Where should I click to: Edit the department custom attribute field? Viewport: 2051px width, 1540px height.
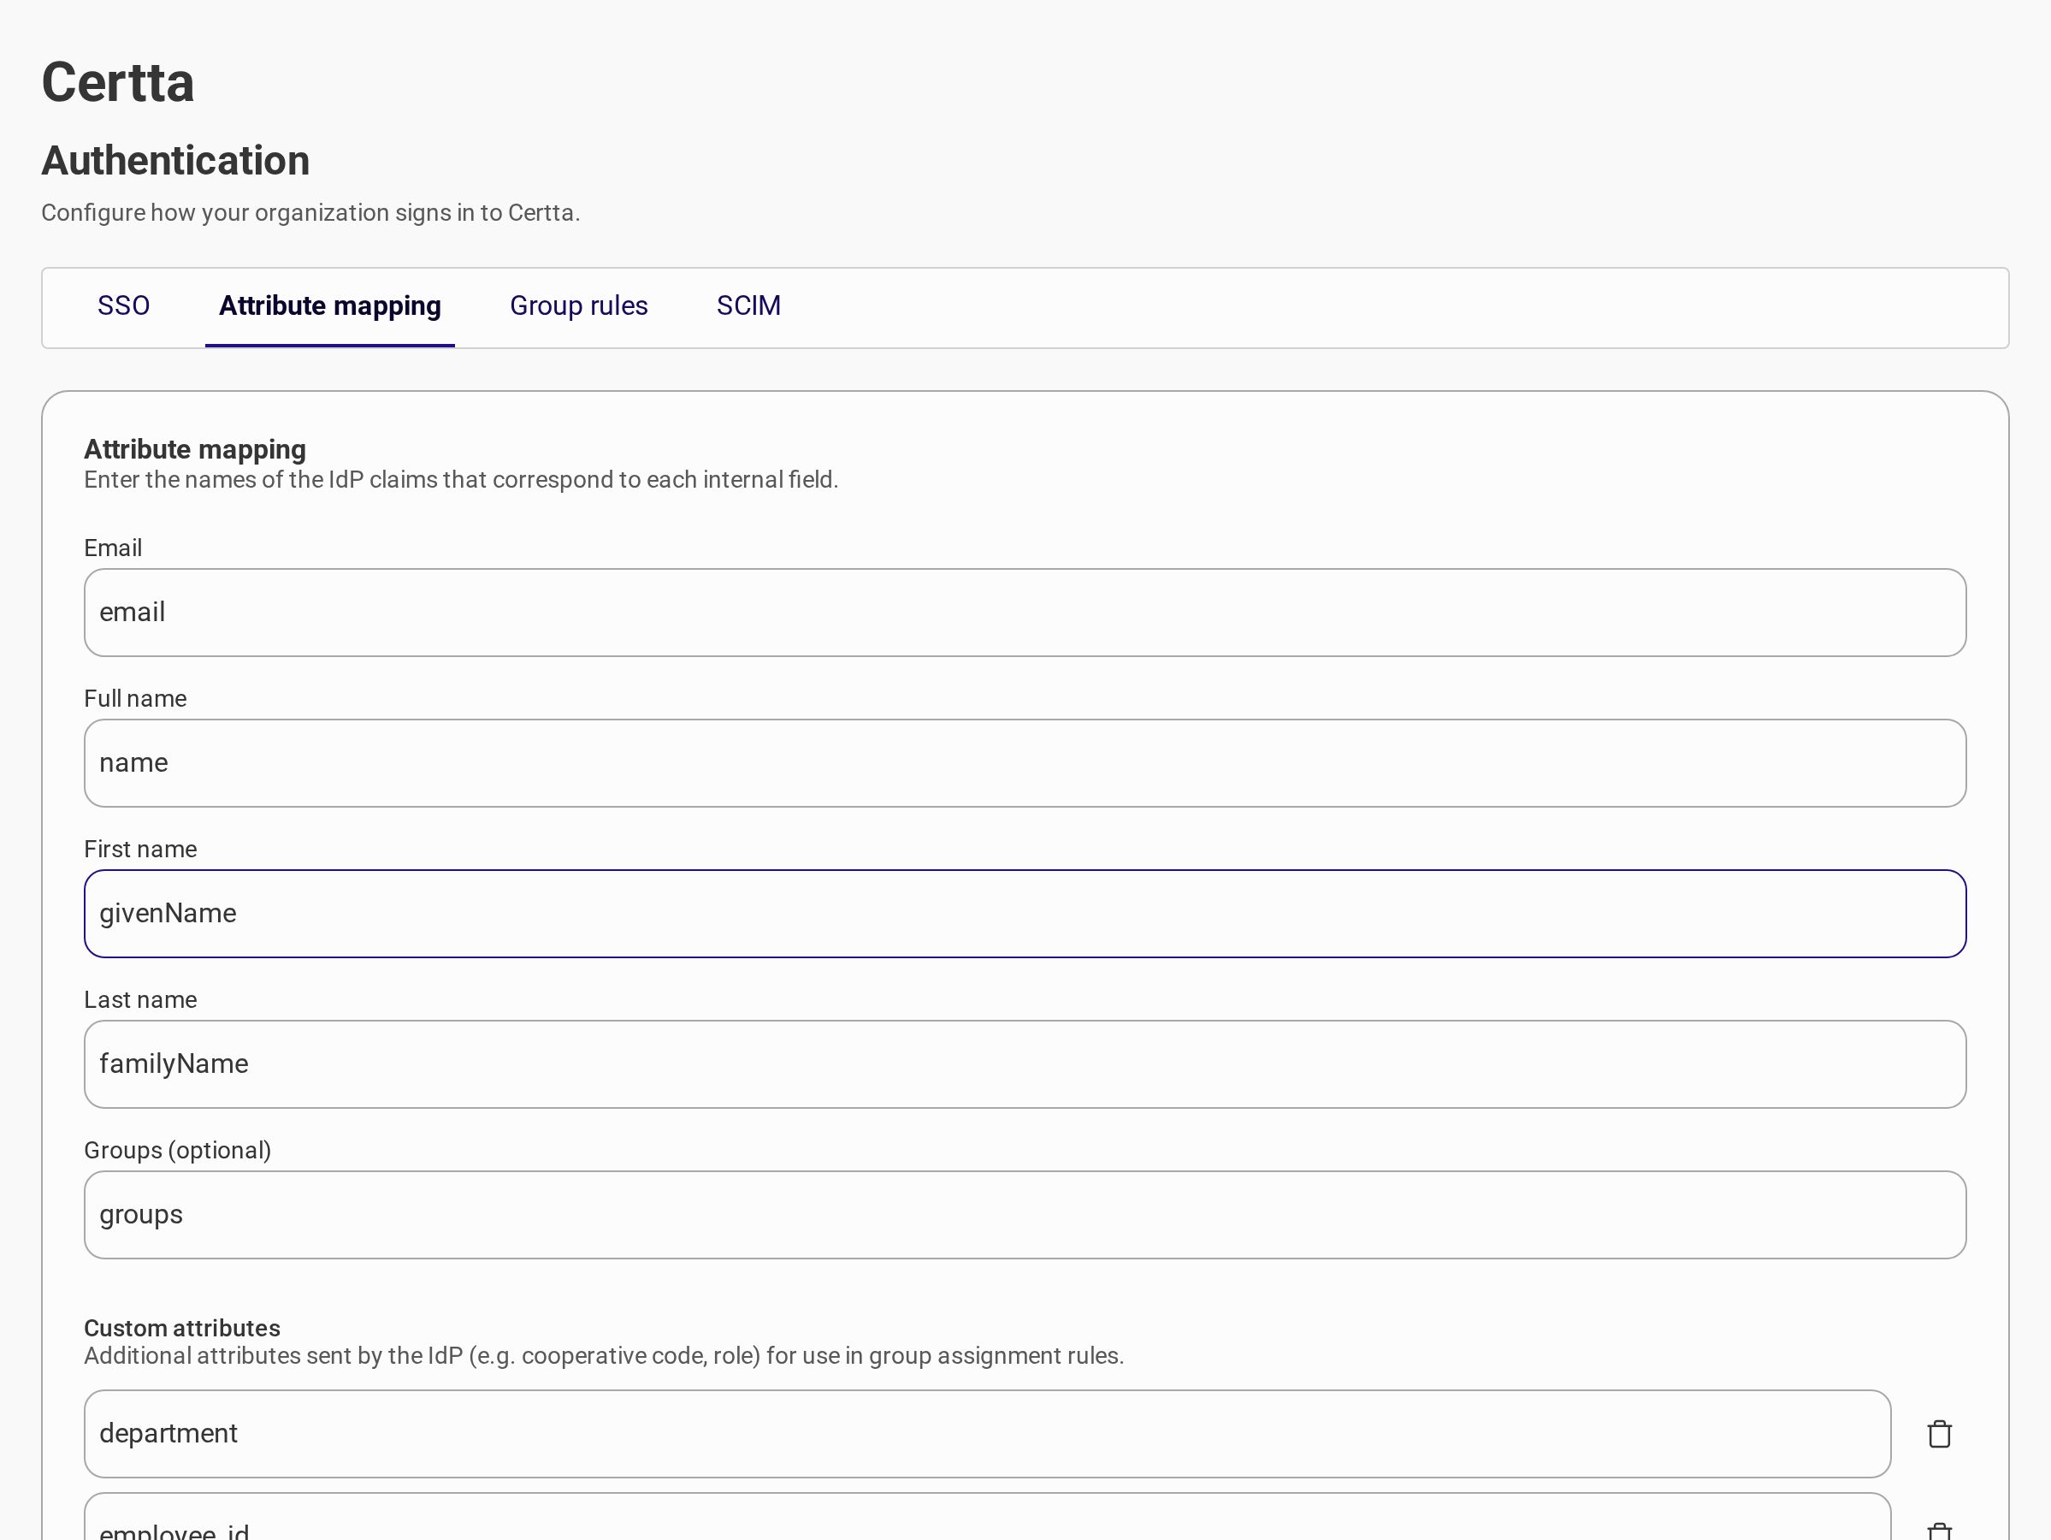(x=988, y=1433)
